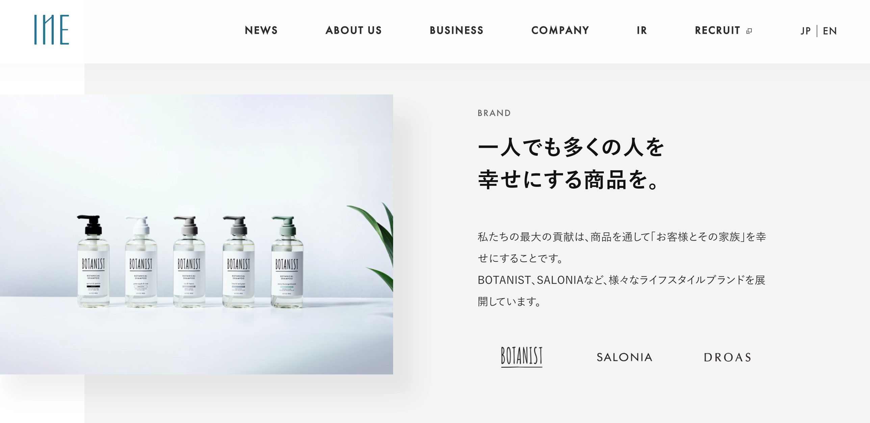Open the SALONIA brand logo
Viewport: 870px width, 423px height.
[624, 357]
